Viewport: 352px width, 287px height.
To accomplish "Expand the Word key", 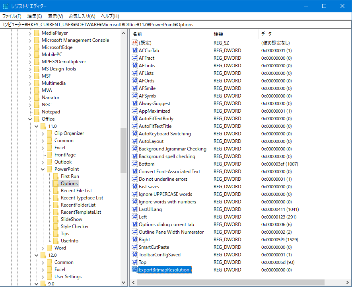I will point(43,248).
